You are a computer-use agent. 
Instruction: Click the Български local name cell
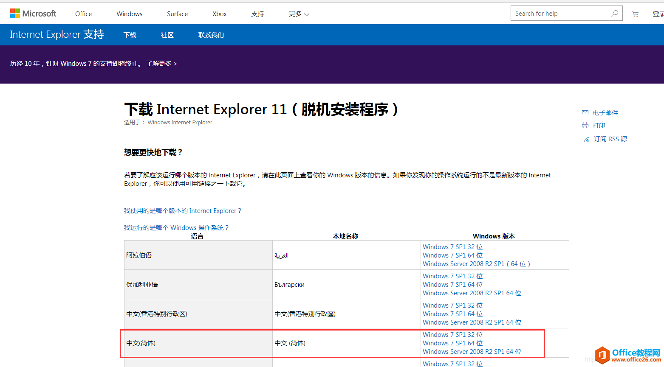347,284
